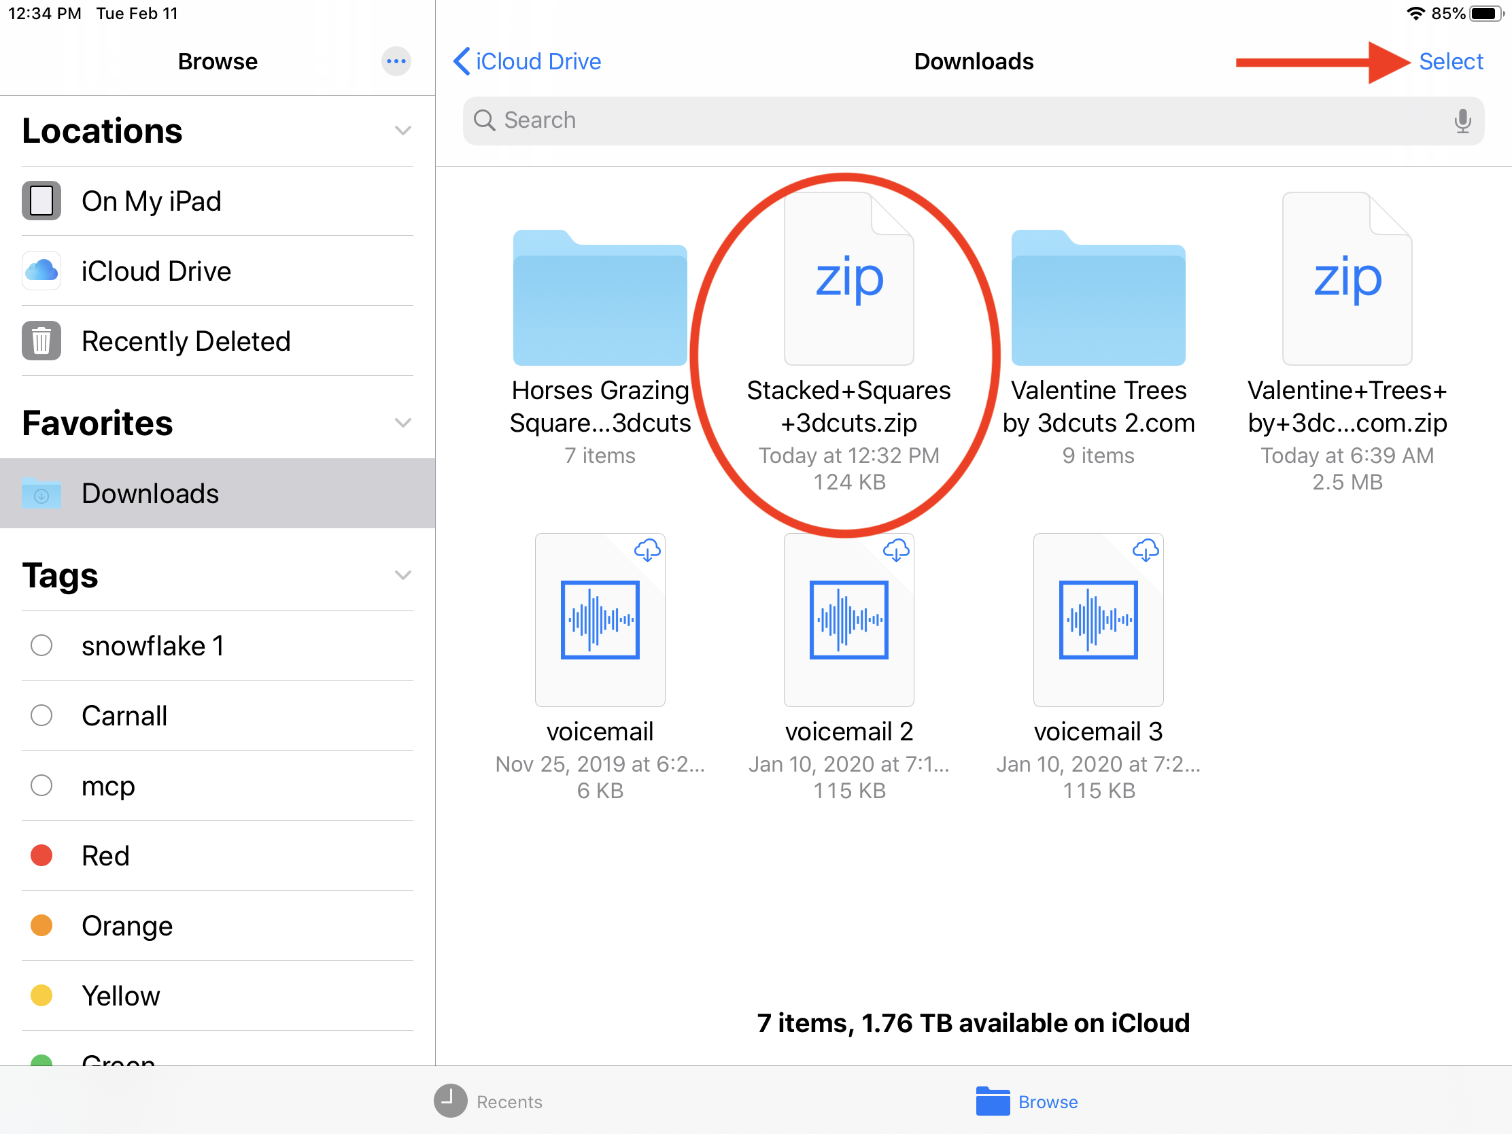Collapse the Tags section chevron
The width and height of the screenshot is (1512, 1134).
(x=402, y=576)
